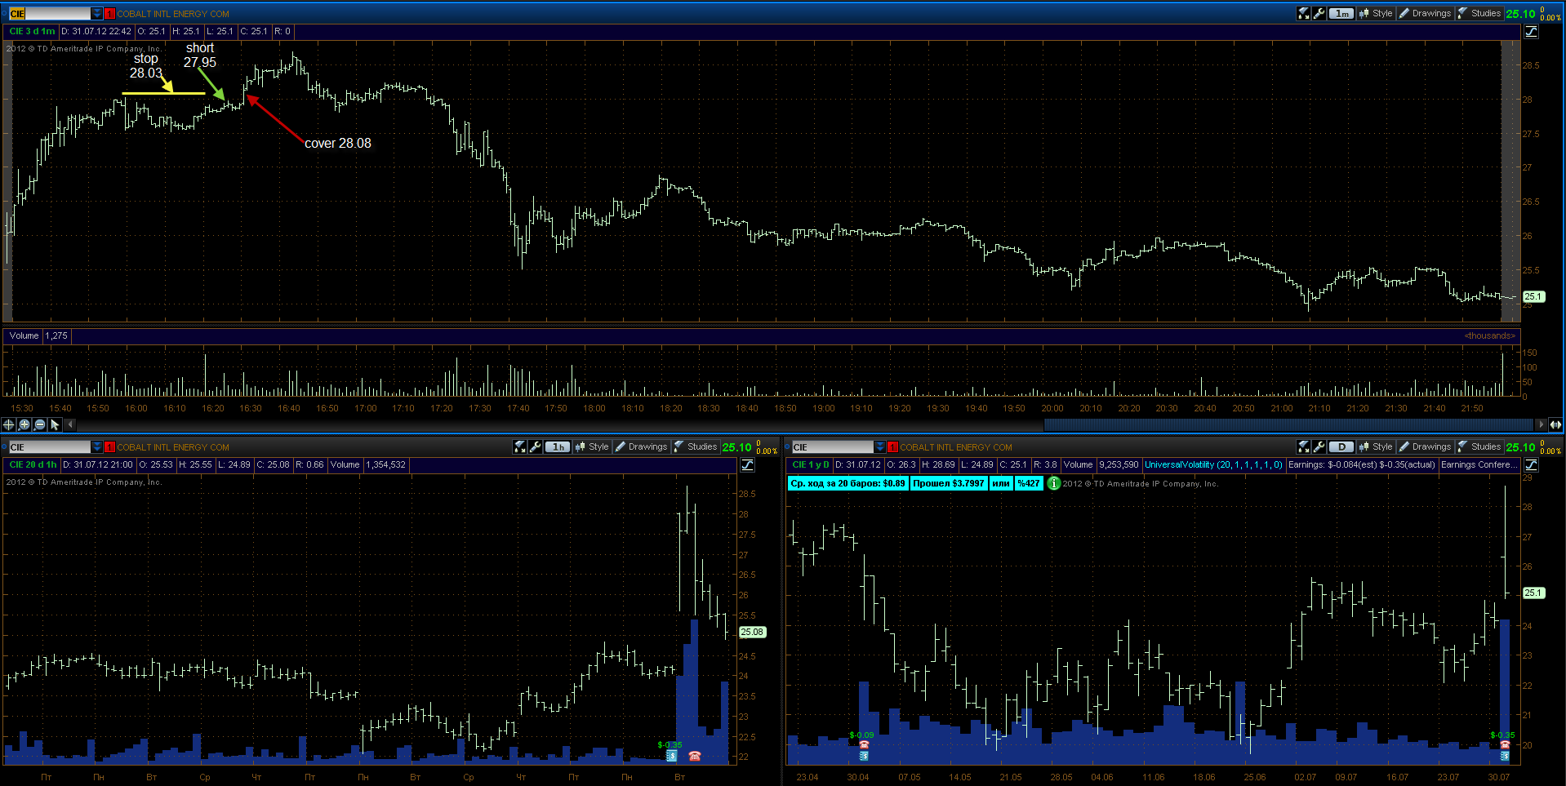Click the quick study flask icon in daily chart

pyautogui.click(x=1304, y=446)
